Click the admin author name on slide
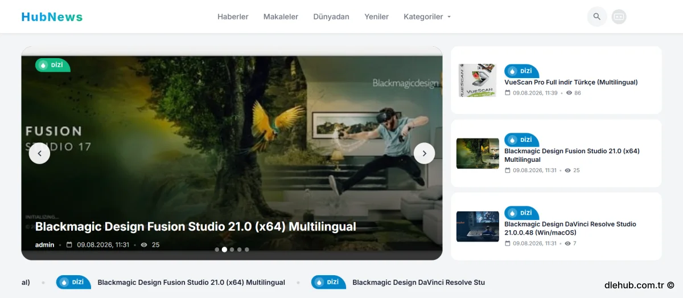The image size is (683, 298). coord(45,244)
